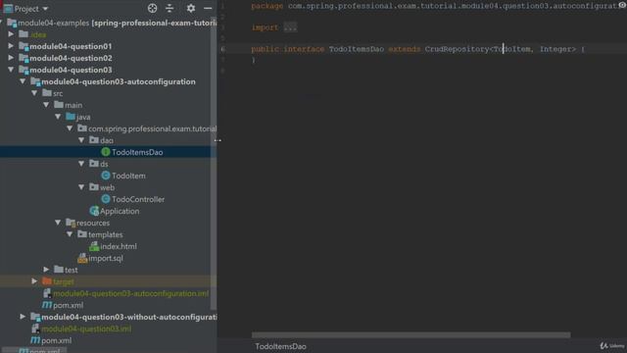Select TodoItem class icon in tree

point(106,176)
